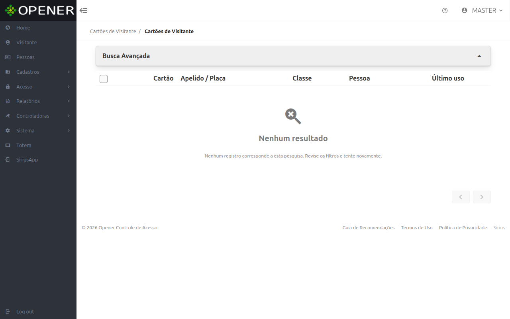Screen dimensions: 510x319
Task: Expand the Controladoras submenu chevron
Action: coord(69,116)
